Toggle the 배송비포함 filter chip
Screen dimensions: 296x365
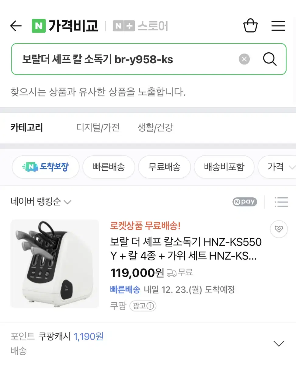(224, 167)
